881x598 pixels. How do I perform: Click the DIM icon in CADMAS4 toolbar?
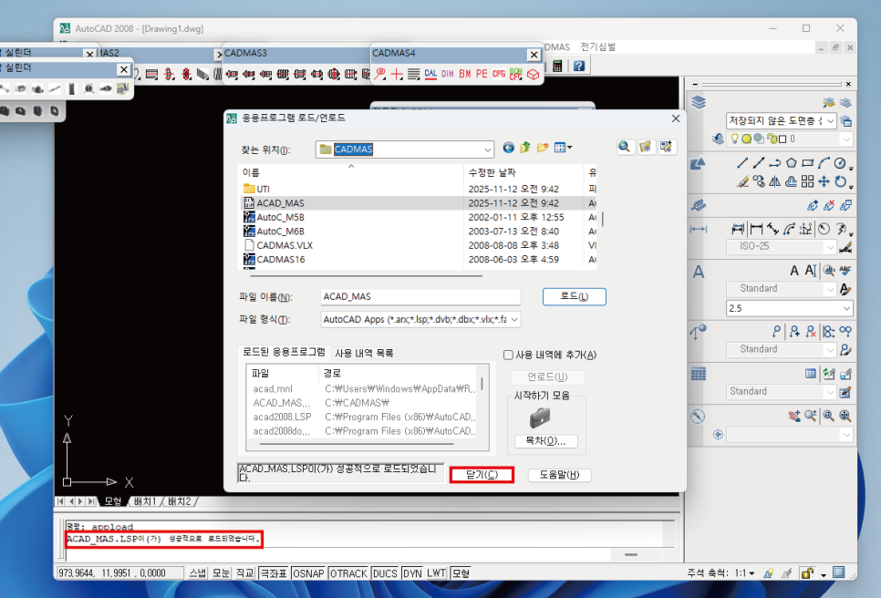pos(447,74)
